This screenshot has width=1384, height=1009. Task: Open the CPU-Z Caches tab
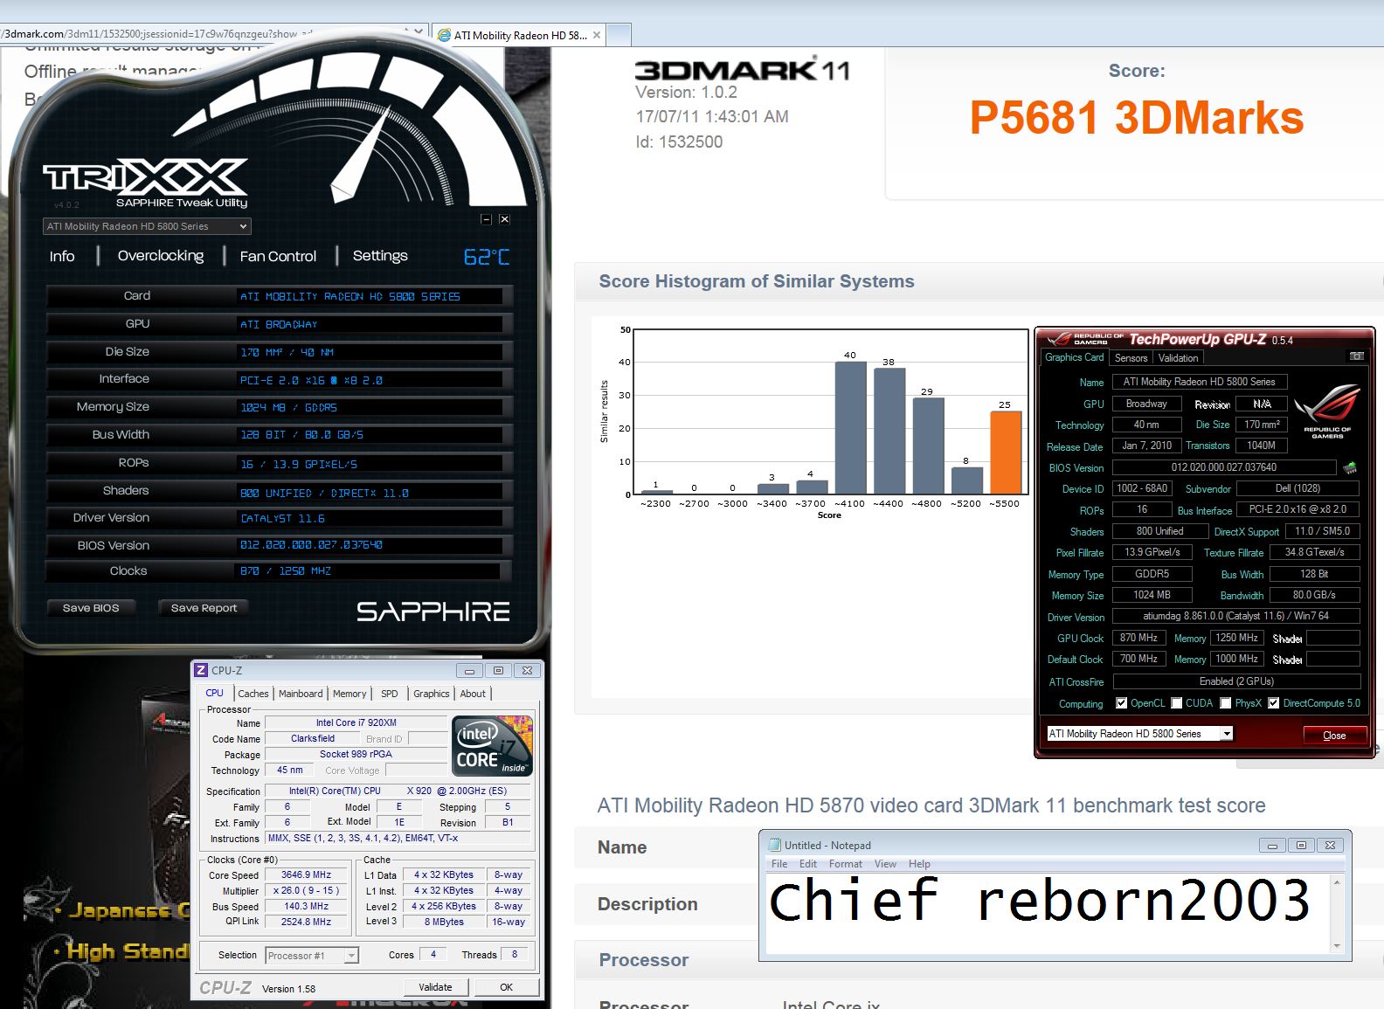pyautogui.click(x=253, y=694)
